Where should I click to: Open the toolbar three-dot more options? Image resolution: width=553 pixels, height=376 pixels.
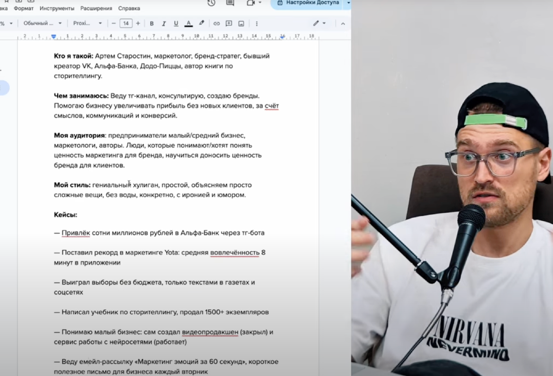tap(257, 23)
